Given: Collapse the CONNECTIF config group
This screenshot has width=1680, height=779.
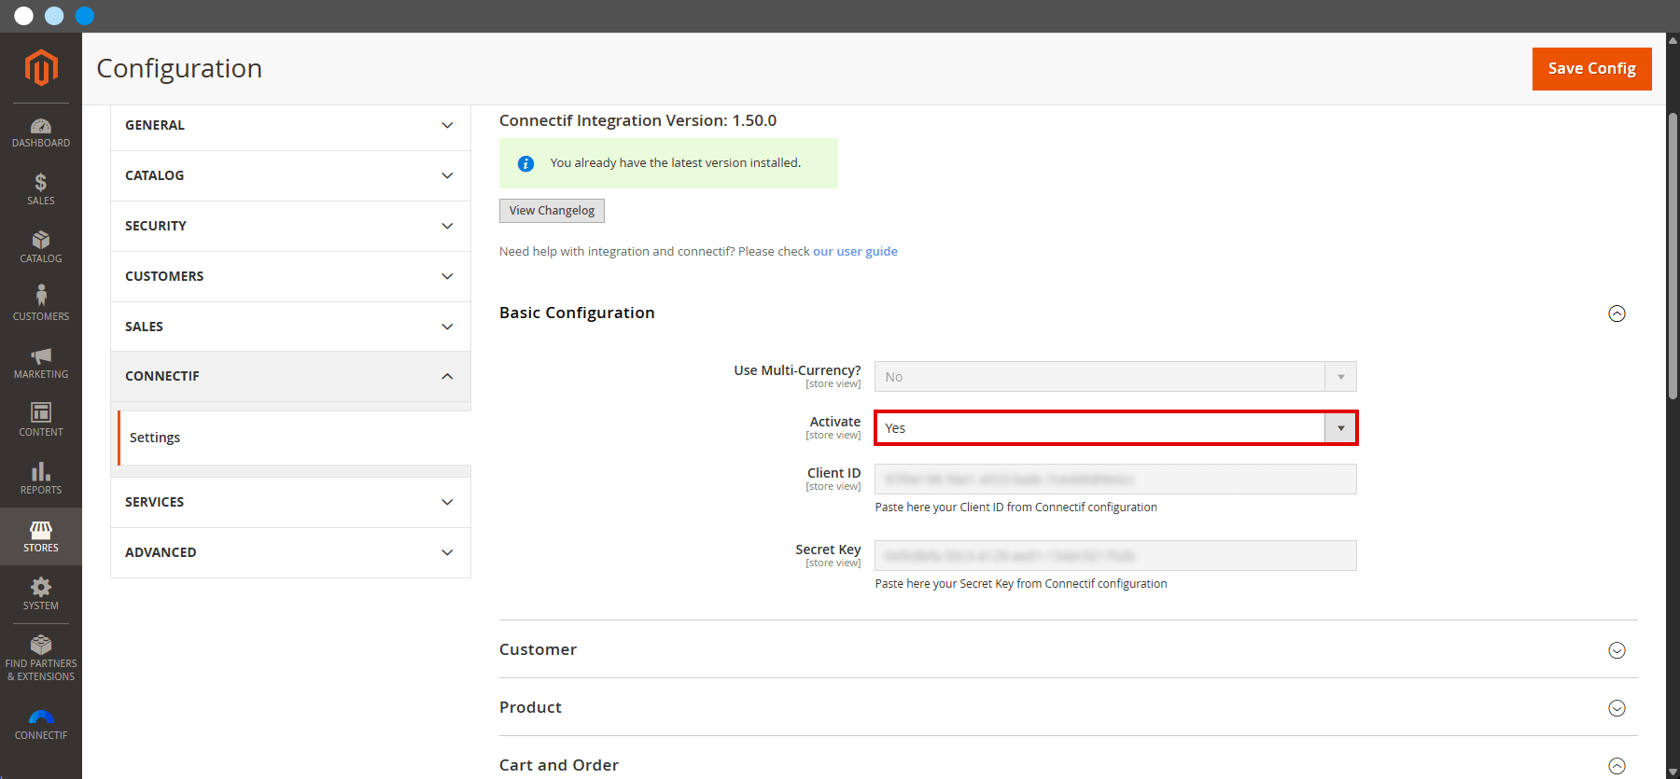Looking at the screenshot, I should pyautogui.click(x=290, y=376).
